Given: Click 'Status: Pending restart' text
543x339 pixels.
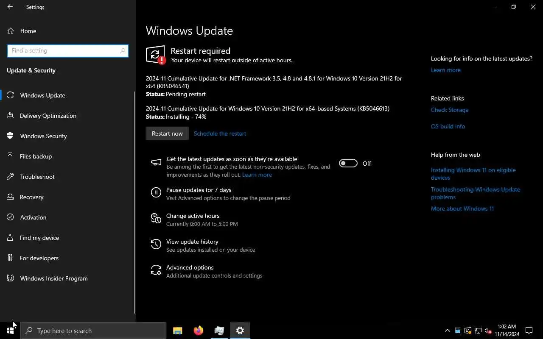Looking at the screenshot, I should (176, 94).
